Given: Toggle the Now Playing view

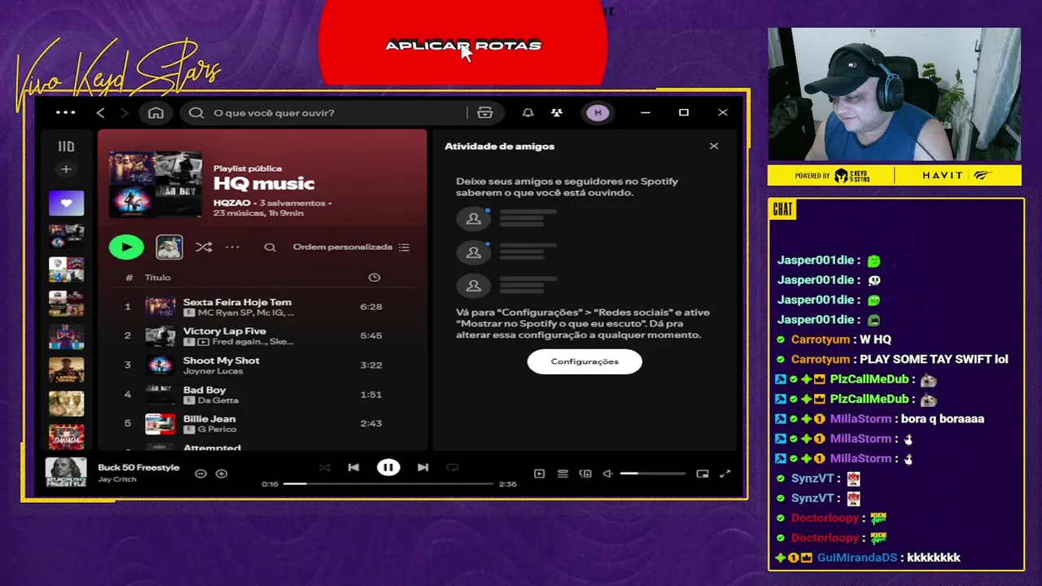Looking at the screenshot, I should pos(539,474).
